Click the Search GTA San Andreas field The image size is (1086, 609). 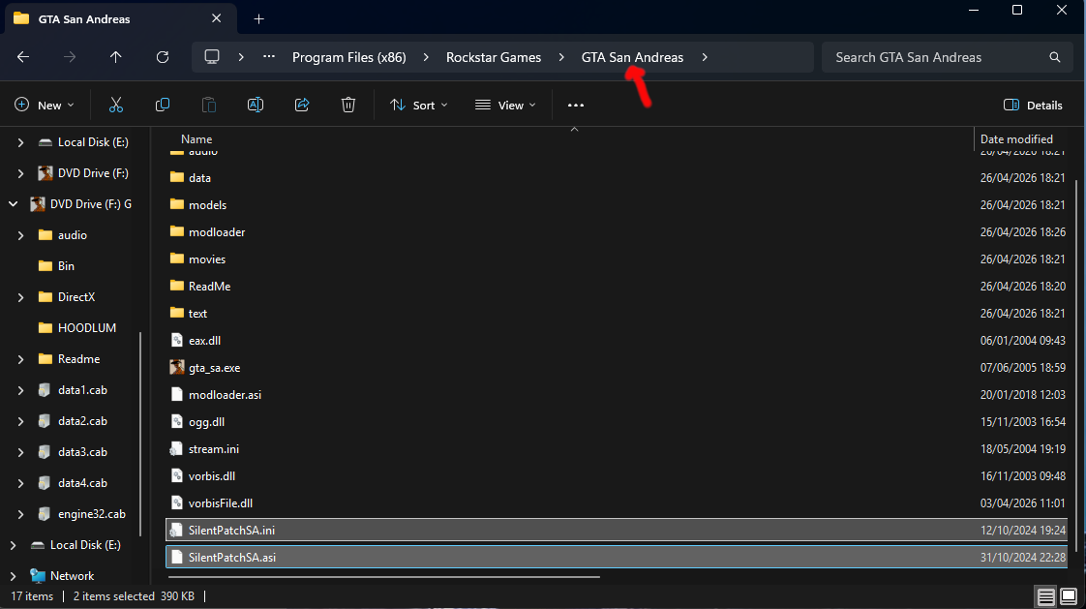pos(948,57)
